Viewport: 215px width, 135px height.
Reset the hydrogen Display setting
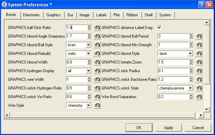tap(97, 71)
